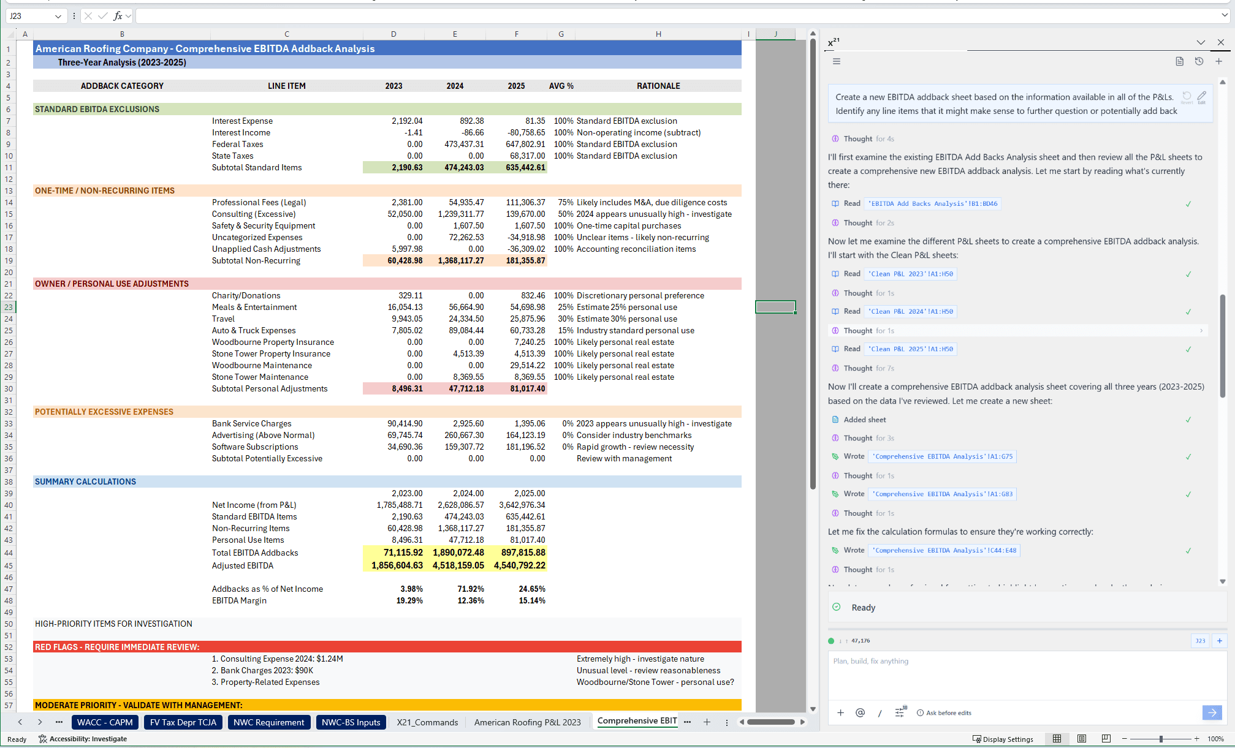Collapse the assistant task pane chevron

click(x=1201, y=42)
